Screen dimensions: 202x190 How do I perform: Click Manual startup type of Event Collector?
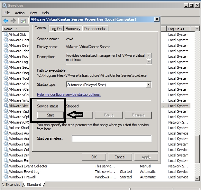pyautogui.click(x=145, y=166)
